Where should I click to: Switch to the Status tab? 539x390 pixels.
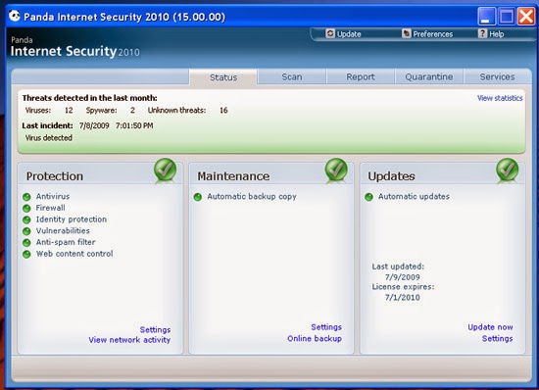pyautogui.click(x=223, y=77)
